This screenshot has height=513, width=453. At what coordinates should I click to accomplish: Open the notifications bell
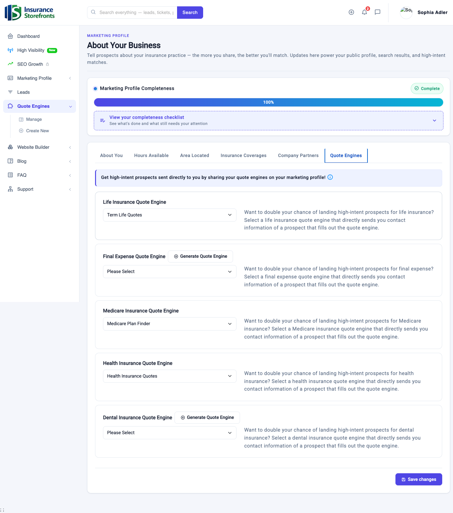click(x=365, y=12)
